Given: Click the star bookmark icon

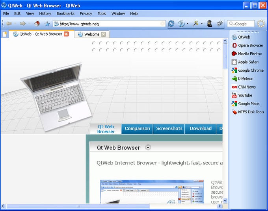Looking at the screenshot, I should tap(47, 24).
